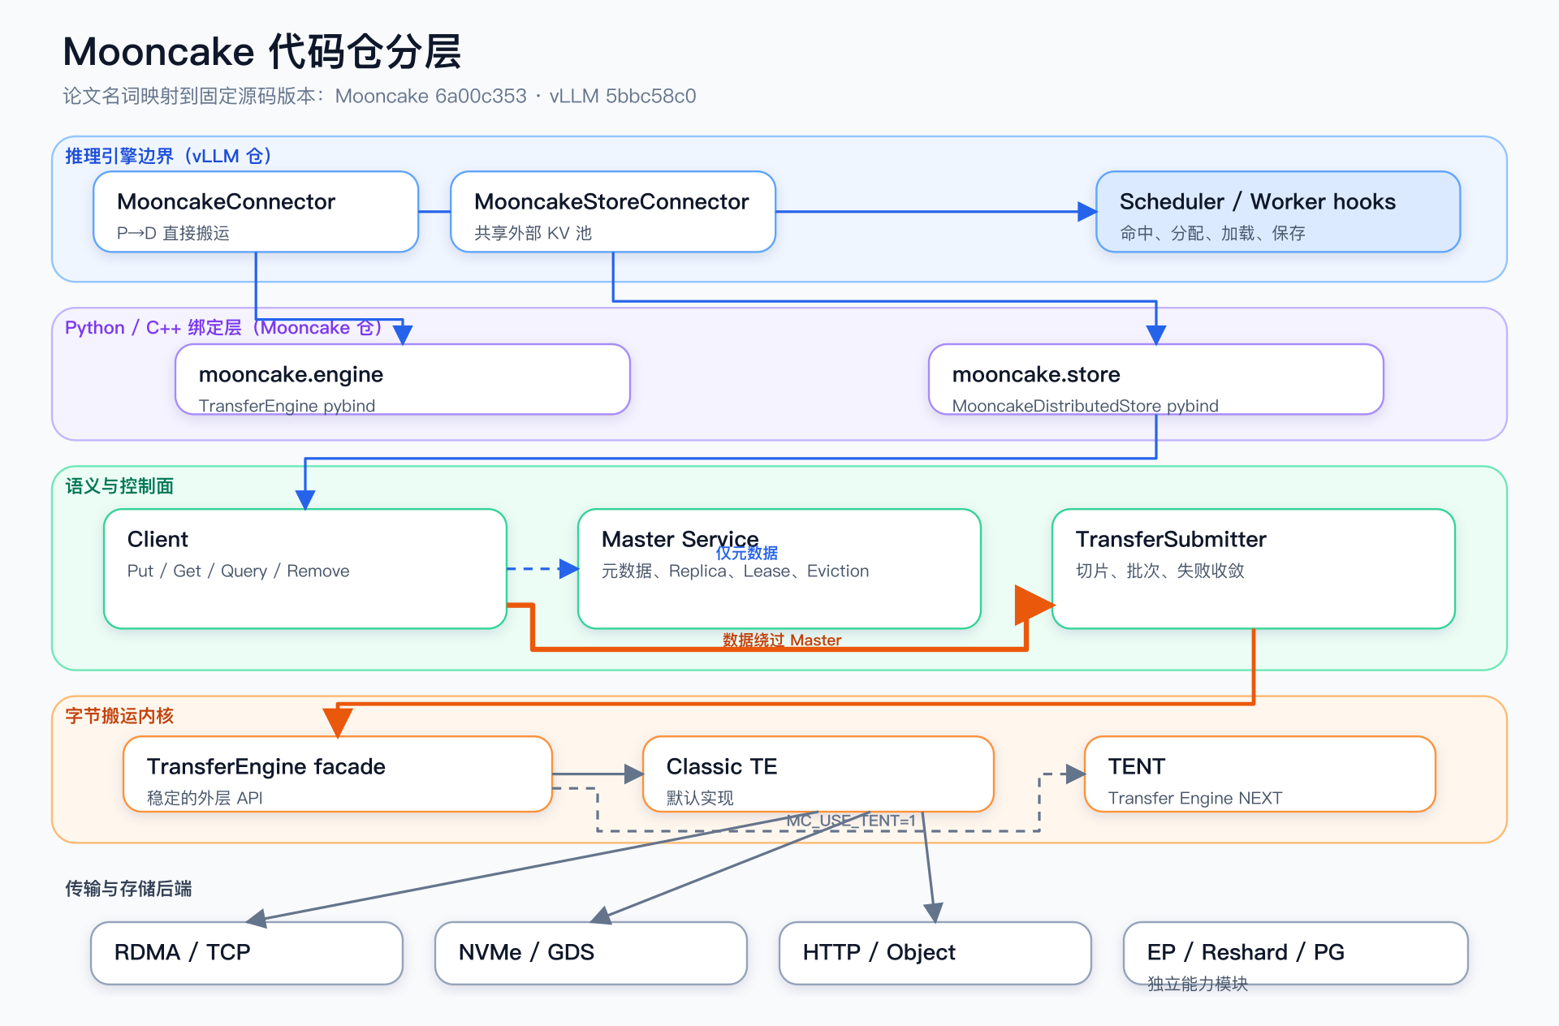
Task: Click the '数据绕过 Master' arrow label
Action: pyautogui.click(x=782, y=640)
